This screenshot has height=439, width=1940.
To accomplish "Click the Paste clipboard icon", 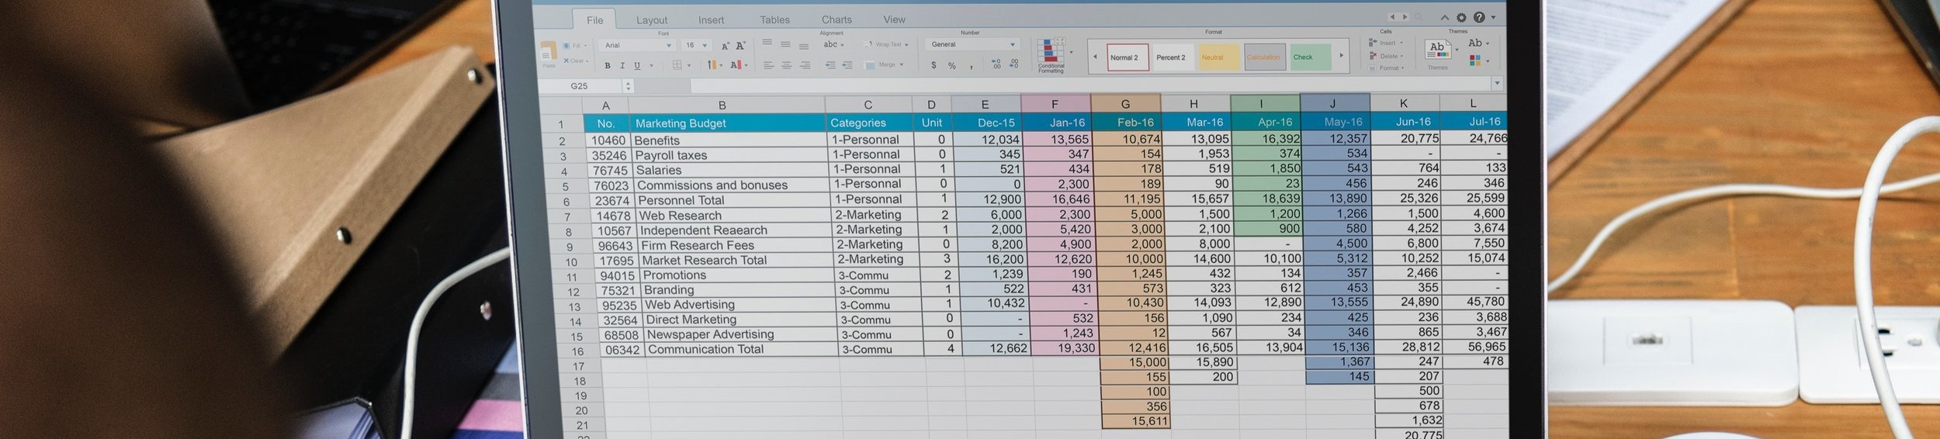I will tap(549, 52).
